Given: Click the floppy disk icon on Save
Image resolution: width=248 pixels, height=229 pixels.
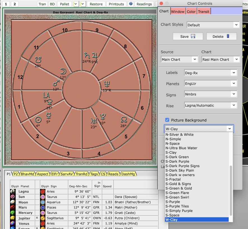Looking at the screenshot, I should [x=193, y=36].
